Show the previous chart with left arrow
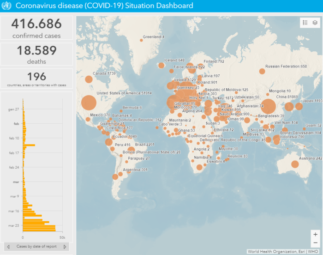 coord(7,247)
